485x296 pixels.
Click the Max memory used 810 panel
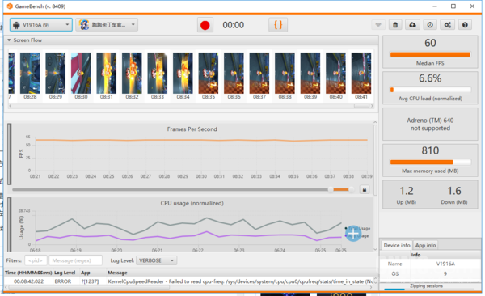point(430,160)
